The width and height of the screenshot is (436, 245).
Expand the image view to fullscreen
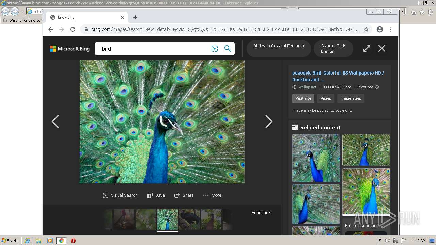[x=367, y=48]
